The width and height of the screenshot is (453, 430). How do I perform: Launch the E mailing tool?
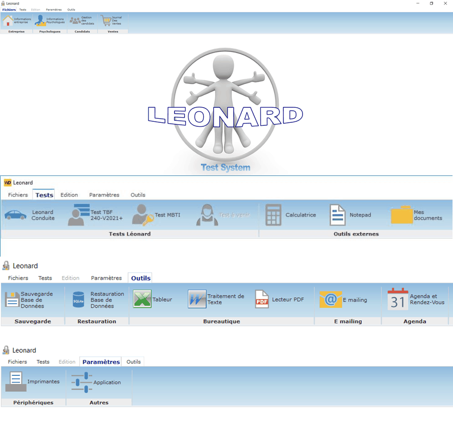[x=344, y=299]
